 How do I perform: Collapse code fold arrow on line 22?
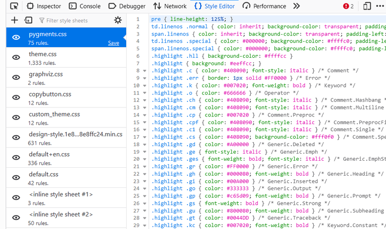point(145,174)
